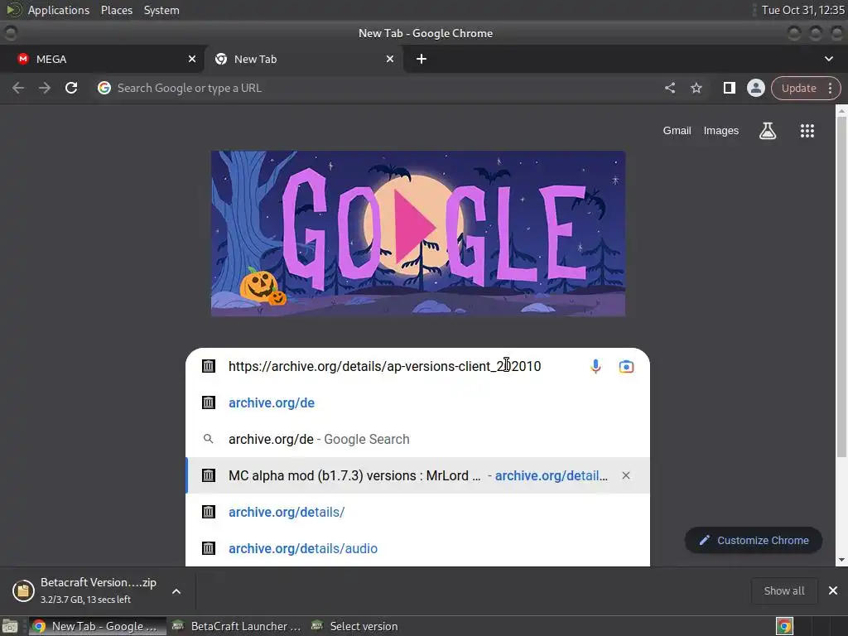Open Images link

pos(721,131)
